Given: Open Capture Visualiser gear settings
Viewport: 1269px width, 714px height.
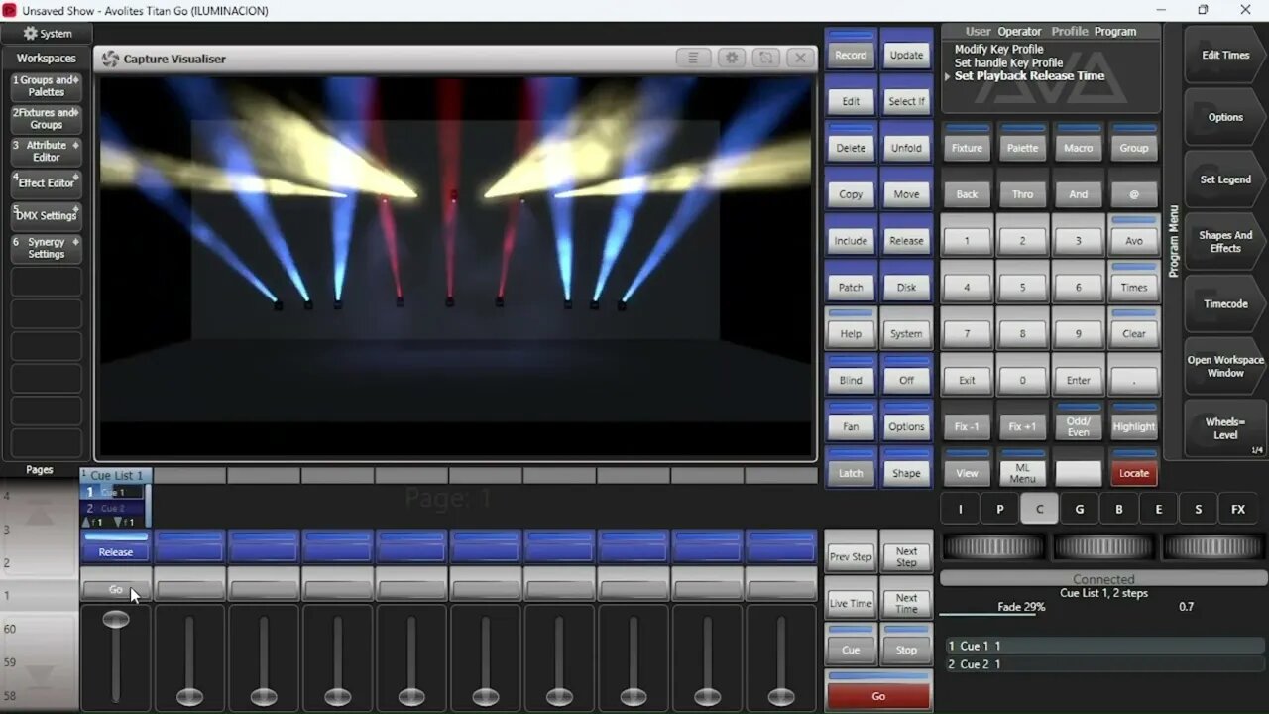Looking at the screenshot, I should click(732, 59).
